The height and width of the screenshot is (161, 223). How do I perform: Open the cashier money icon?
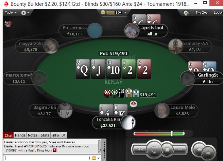186,13
